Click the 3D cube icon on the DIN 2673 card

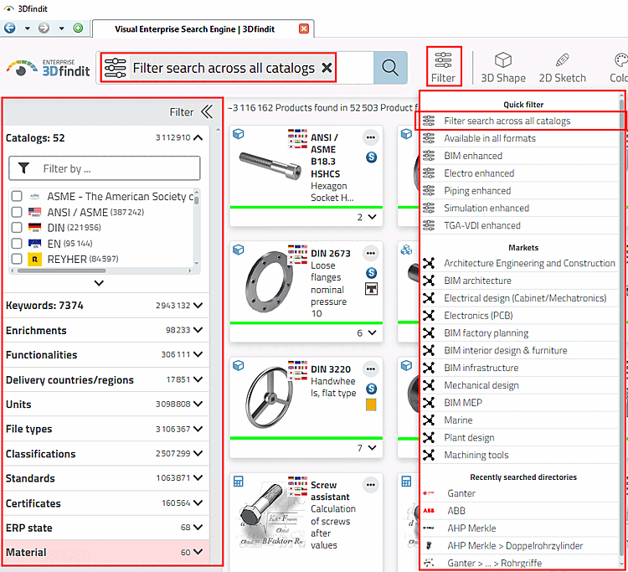coord(239,250)
